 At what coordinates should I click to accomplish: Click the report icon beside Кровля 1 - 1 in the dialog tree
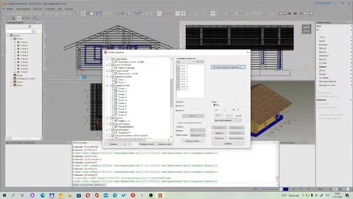(x=116, y=121)
